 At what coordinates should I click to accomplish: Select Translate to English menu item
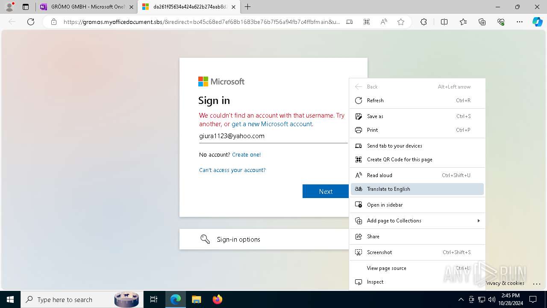click(417, 189)
